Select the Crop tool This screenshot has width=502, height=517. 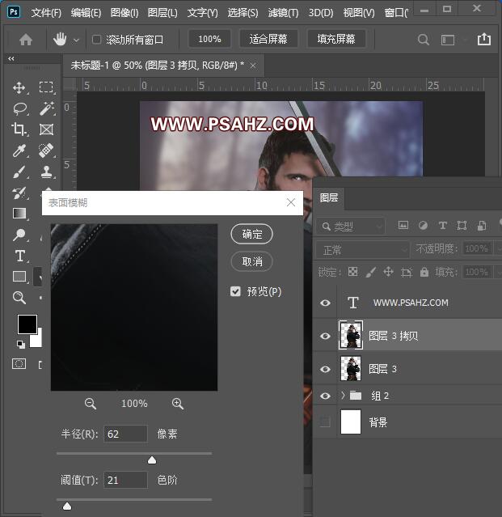[19, 129]
